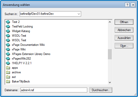Choose the WSDL Test entry without hyphen
Screen dimensions: 138x97
pos(19,40)
